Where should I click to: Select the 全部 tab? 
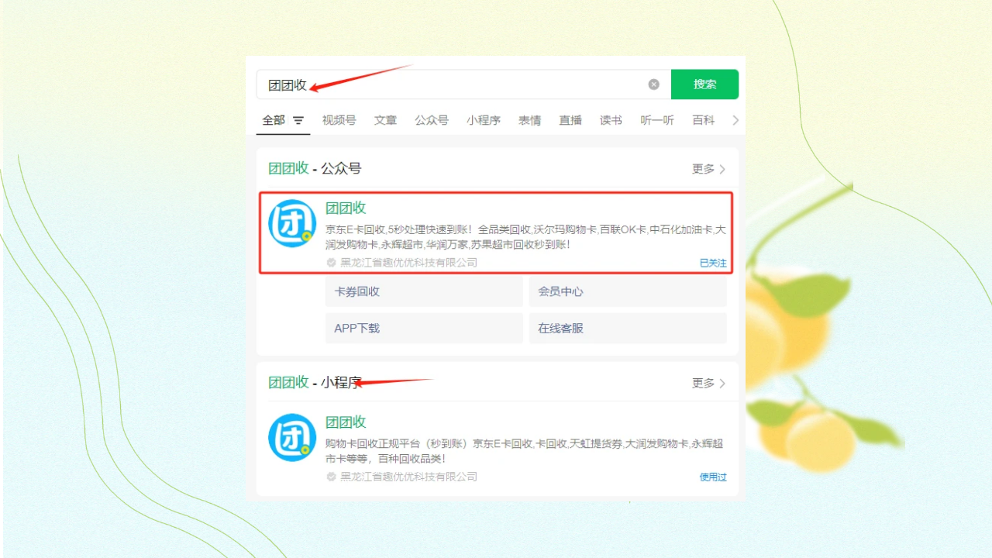click(x=274, y=120)
